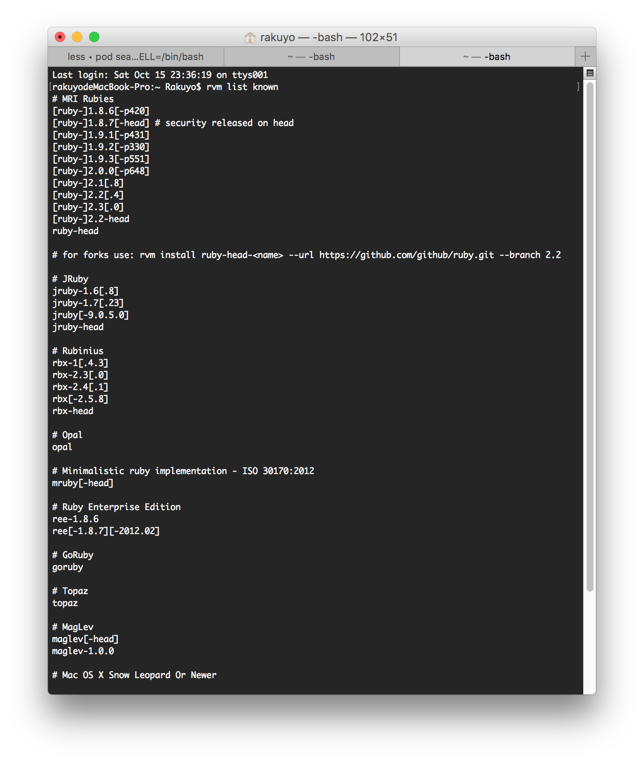Screen dimensions: 644x763
Task: Click the github.com/github/ruby.git URL
Action: [406, 255]
